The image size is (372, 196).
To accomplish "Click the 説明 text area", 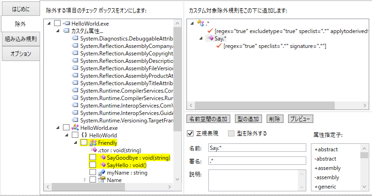I will point(257,180).
